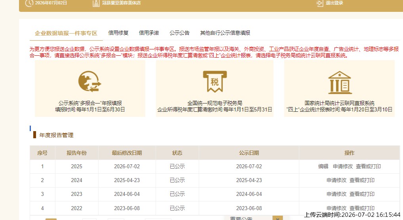Click the 企业所得税年度汇算清缴时间 caption line
The height and width of the screenshot is (220, 403).
point(215,109)
